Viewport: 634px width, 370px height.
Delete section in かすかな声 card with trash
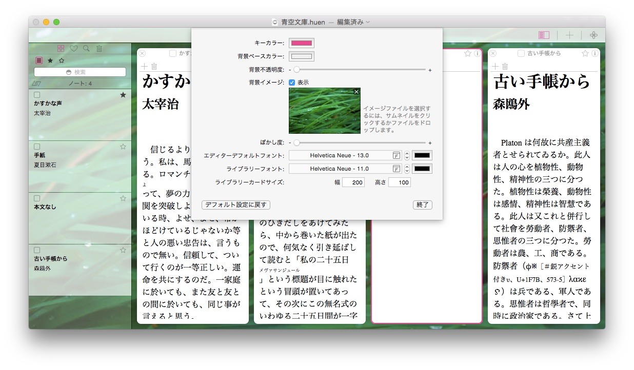154,66
